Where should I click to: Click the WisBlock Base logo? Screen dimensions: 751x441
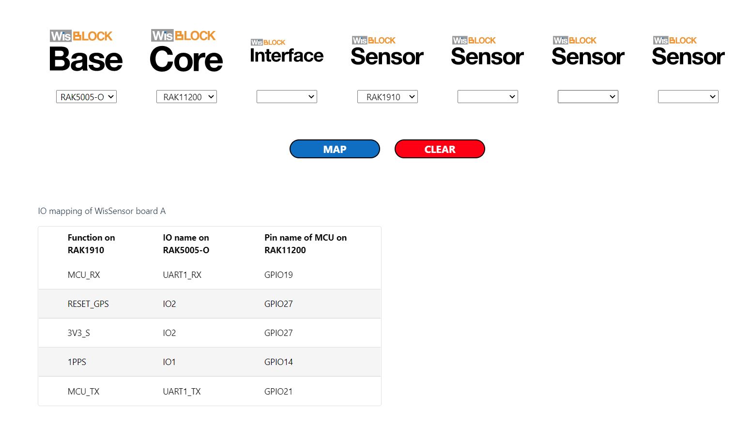pos(86,51)
